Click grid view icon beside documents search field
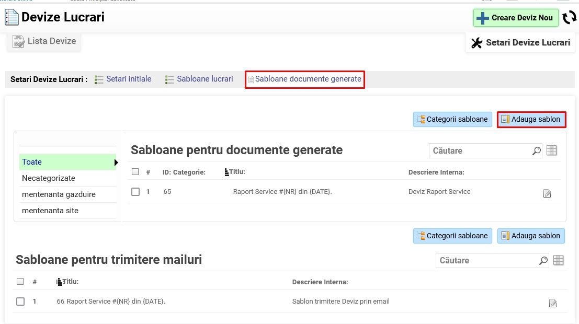The image size is (579, 324). click(552, 151)
